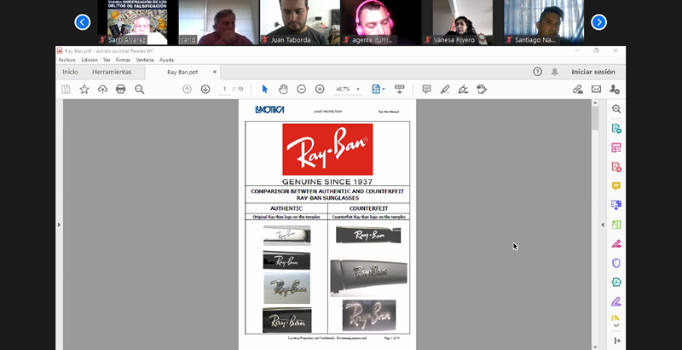This screenshot has height=350, width=682.
Task: Add the document to starred files
Action: coord(84,90)
